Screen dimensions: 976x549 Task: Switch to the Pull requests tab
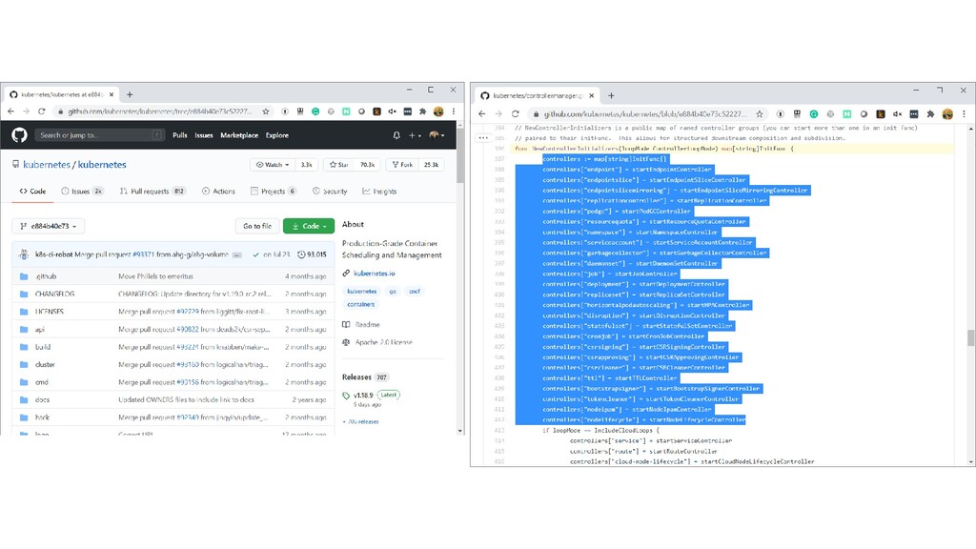pos(152,191)
